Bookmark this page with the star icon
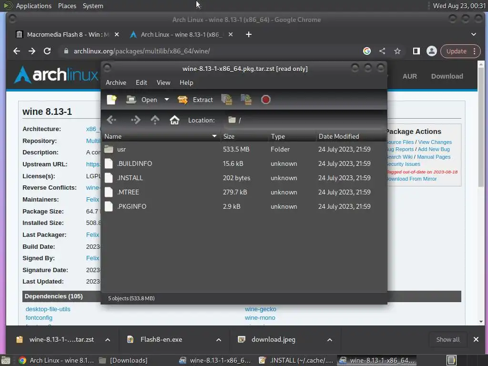Screen dimensions: 488x366 coord(397,51)
